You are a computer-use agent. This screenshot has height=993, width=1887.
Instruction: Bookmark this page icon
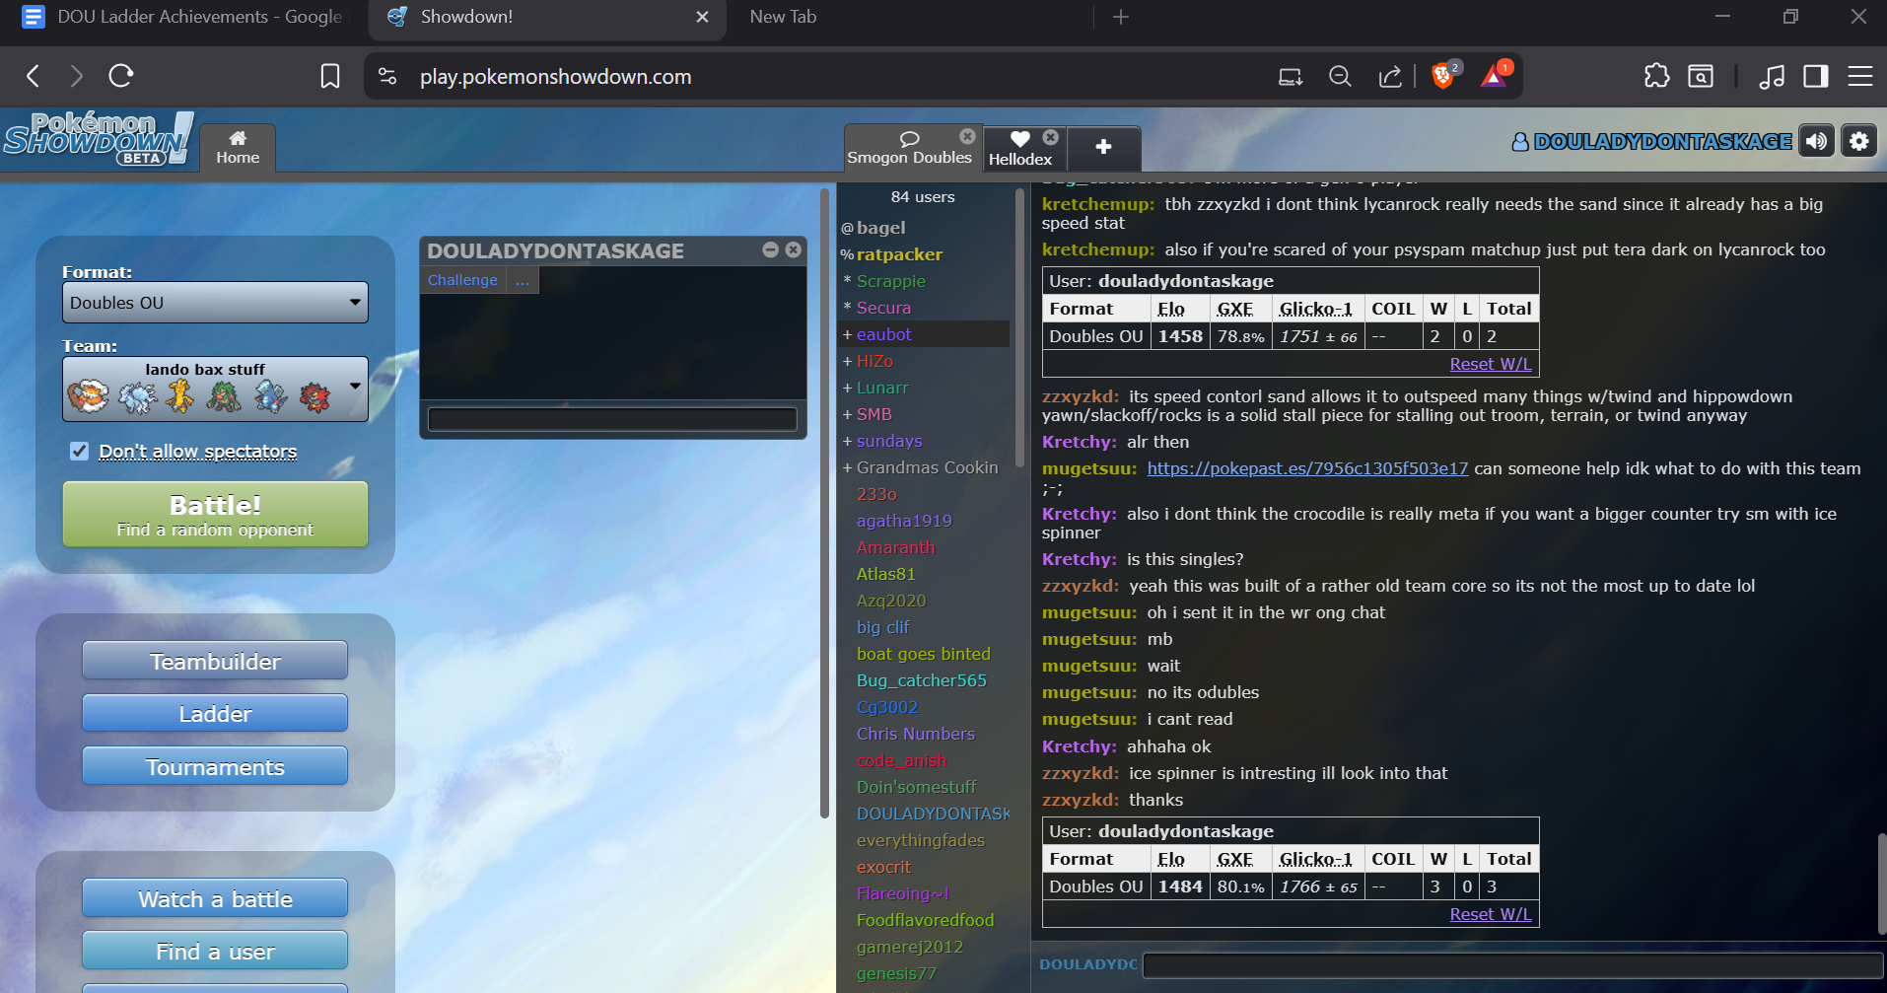(x=330, y=76)
